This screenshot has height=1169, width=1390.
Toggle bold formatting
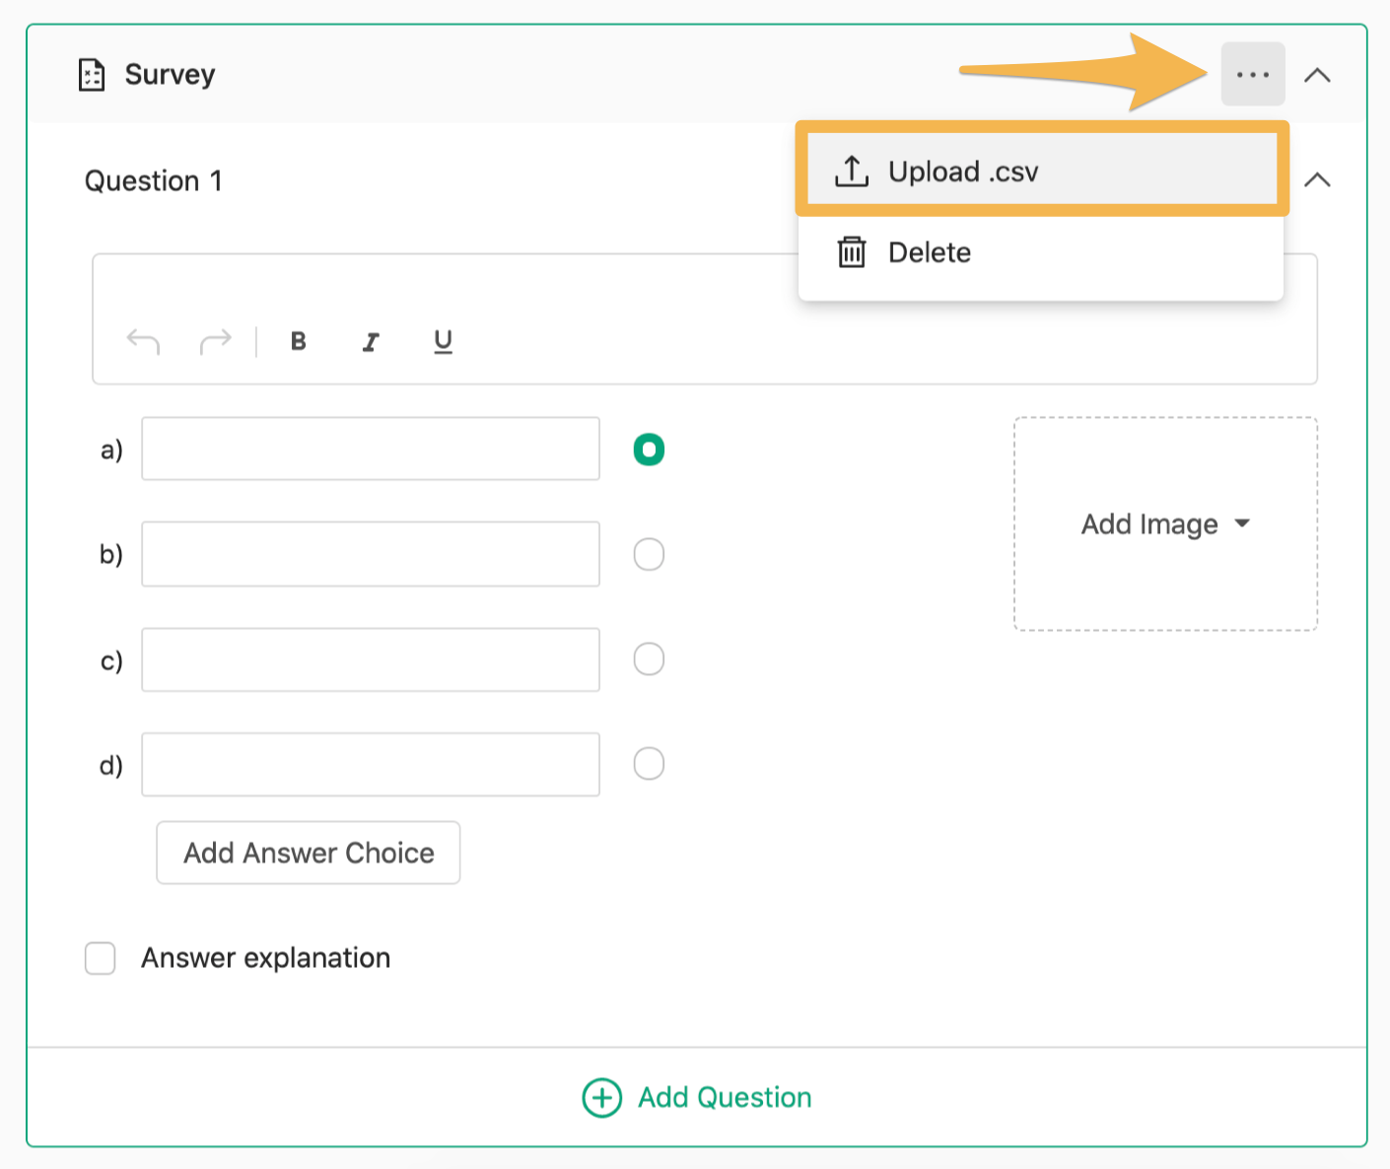tap(298, 341)
